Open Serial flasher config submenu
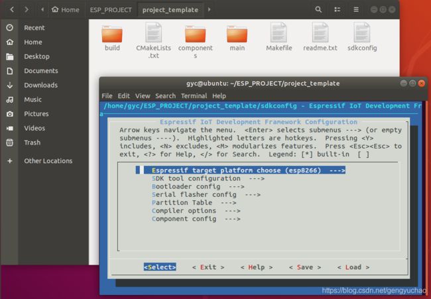Image resolution: width=431 pixels, height=299 pixels. [x=206, y=194]
